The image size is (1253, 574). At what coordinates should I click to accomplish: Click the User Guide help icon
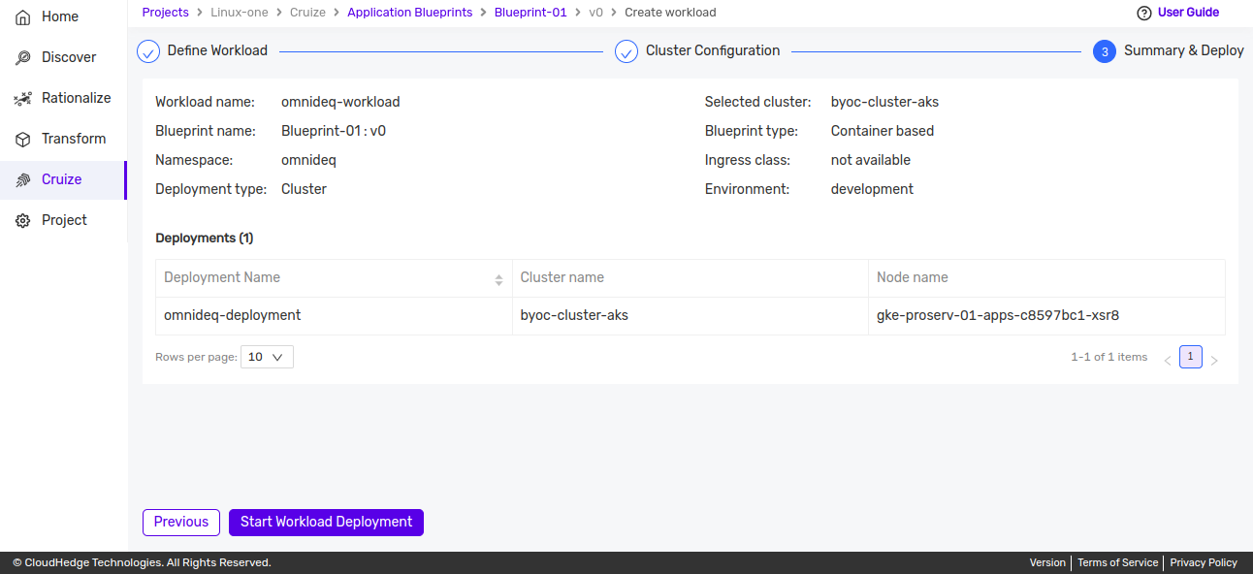click(x=1143, y=13)
